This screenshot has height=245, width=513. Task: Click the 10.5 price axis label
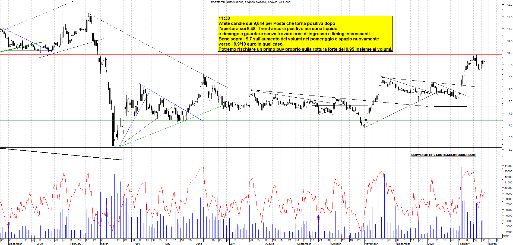click(x=510, y=41)
